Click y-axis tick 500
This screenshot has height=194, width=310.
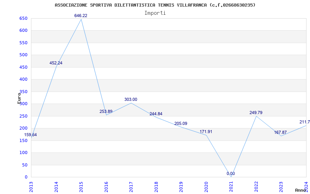click(x=23, y=55)
